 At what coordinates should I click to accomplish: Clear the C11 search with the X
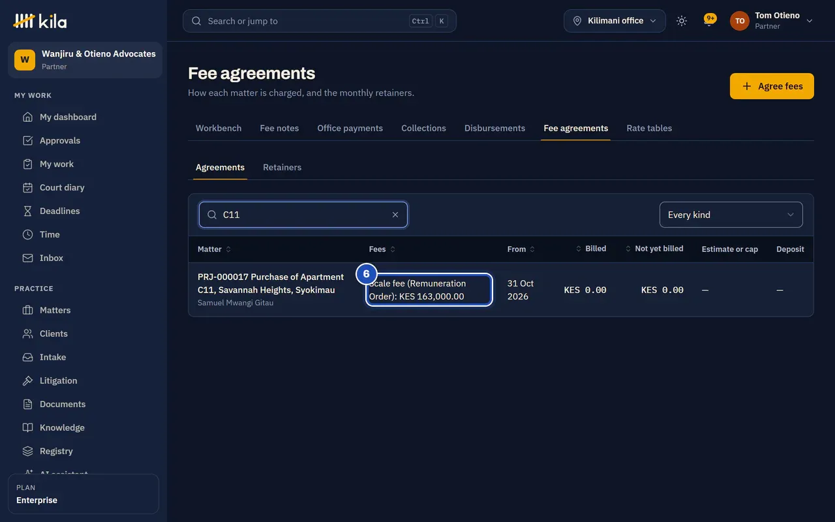395,215
